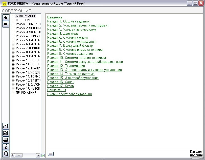Screen dimensions: 205x160
Task: Go forward with the right arrow button
Action: click(x=6, y=24)
